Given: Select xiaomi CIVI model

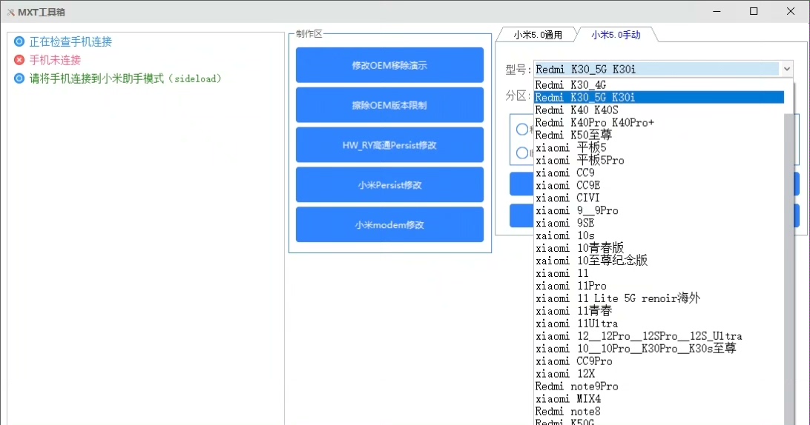Looking at the screenshot, I should (659, 198).
